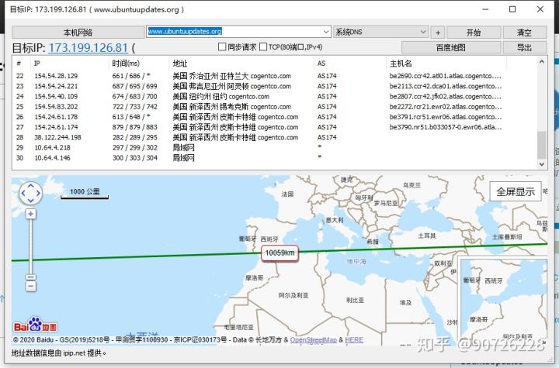
Task: Select hop row 154.54.24.221
Action: 275,86
